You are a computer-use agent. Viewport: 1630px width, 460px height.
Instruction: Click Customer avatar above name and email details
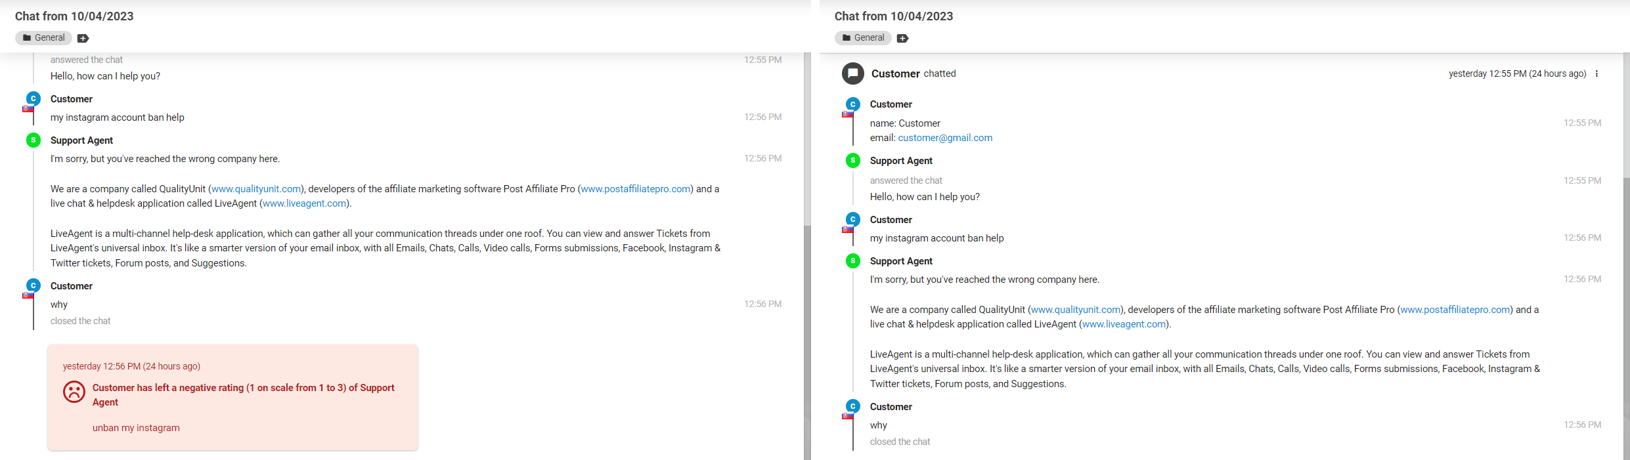click(852, 104)
